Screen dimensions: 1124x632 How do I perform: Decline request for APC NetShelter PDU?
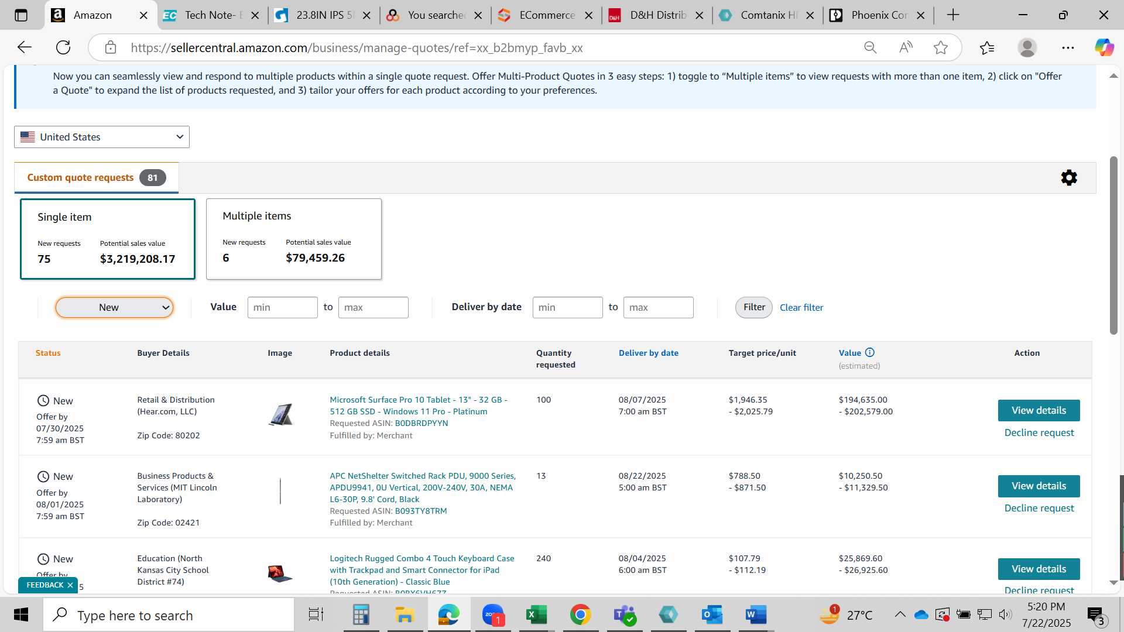pos(1039,509)
